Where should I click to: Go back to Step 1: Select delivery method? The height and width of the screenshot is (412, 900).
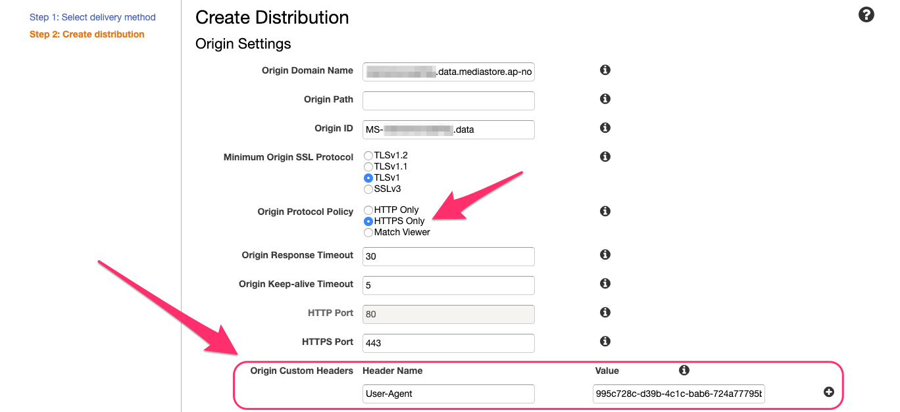(92, 16)
